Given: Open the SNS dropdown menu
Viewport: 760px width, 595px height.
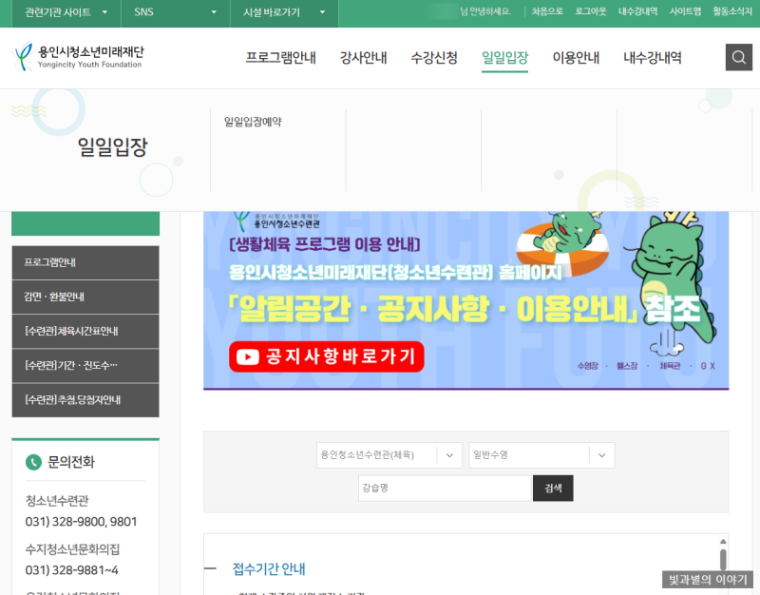Looking at the screenshot, I should click(176, 12).
